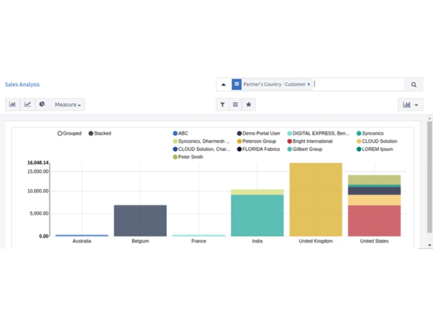Toggle the FLORIDA Fabrics legend series
This screenshot has height=325, width=433.
259,149
